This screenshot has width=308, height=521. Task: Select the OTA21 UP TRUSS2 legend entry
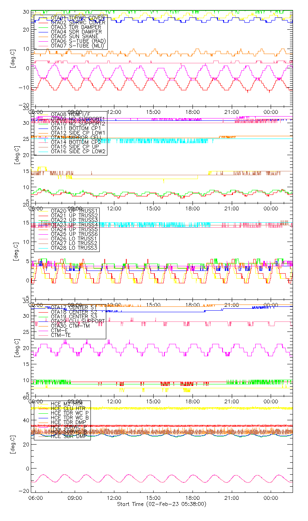[74, 215]
